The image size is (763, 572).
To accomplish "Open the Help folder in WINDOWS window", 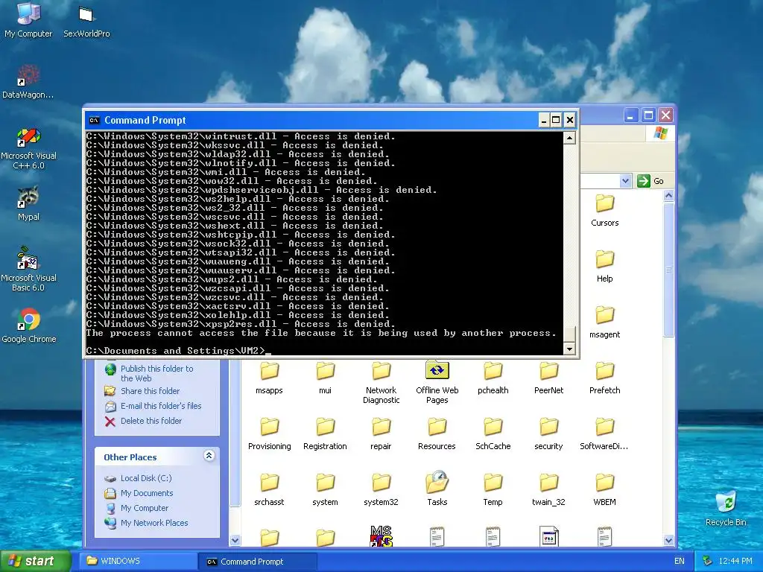I will pos(604,266).
